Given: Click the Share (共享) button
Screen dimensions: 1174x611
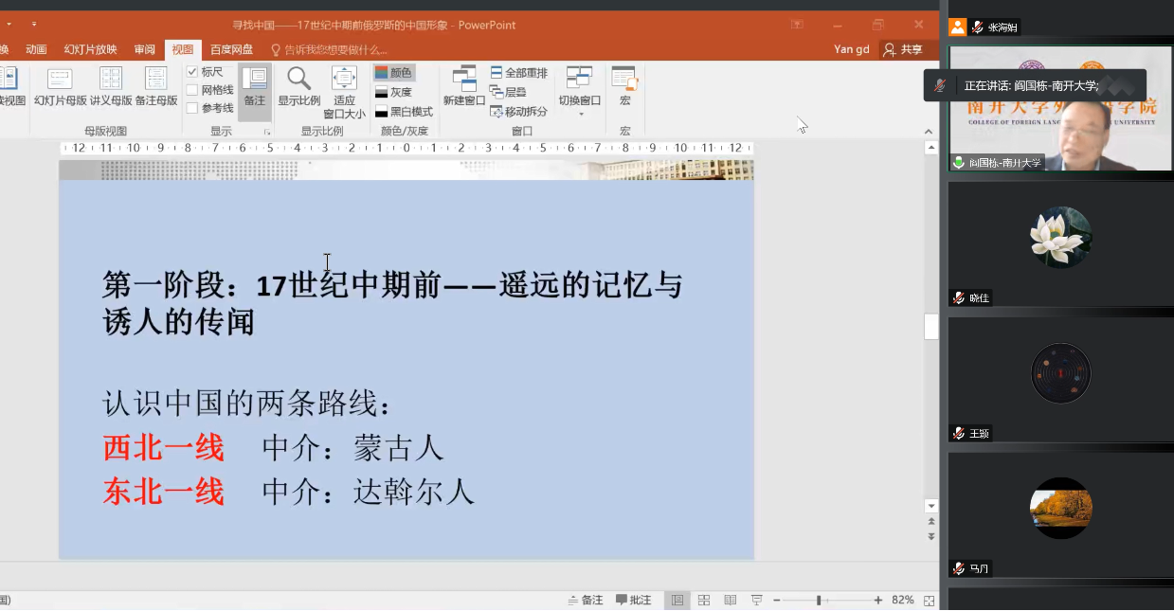Looking at the screenshot, I should 903,49.
